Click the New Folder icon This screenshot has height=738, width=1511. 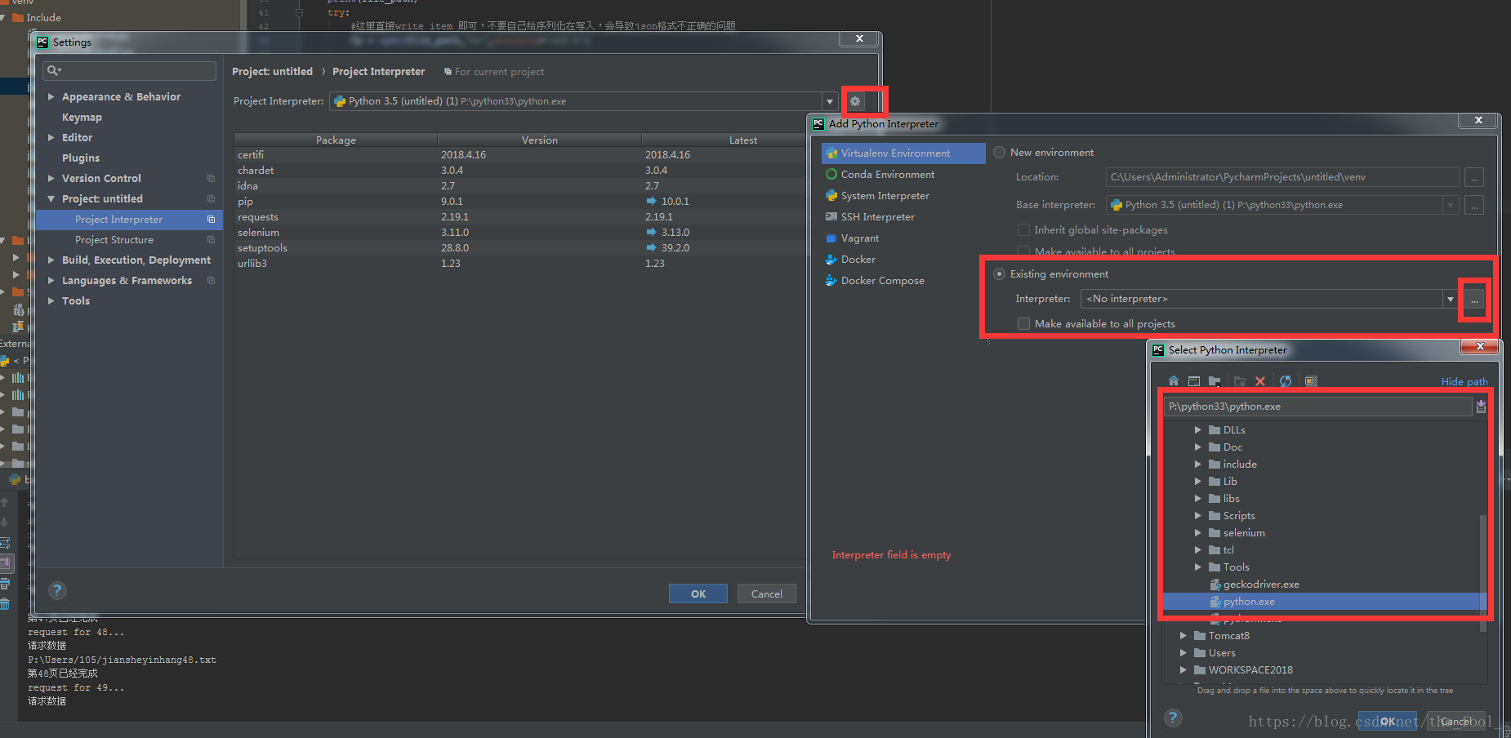pos(1240,381)
